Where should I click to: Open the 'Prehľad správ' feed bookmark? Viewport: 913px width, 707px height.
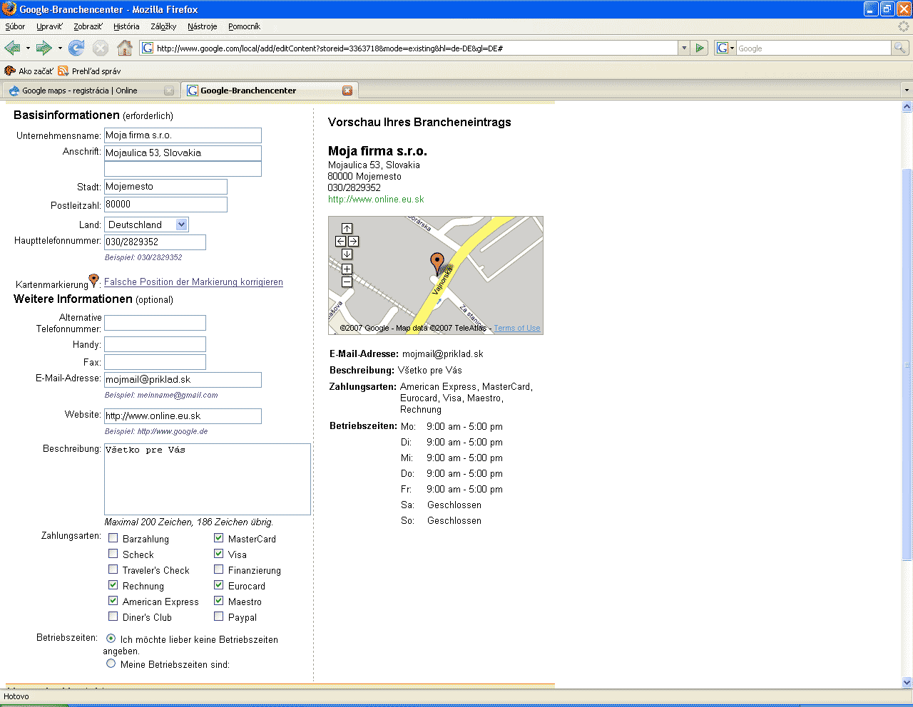pyautogui.click(x=89, y=71)
